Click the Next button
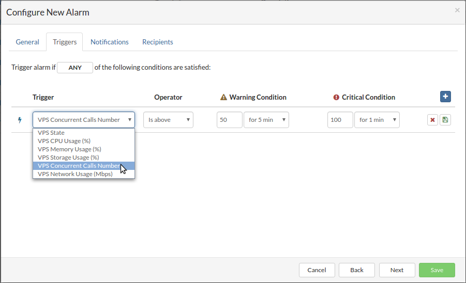The image size is (466, 283). [397, 270]
